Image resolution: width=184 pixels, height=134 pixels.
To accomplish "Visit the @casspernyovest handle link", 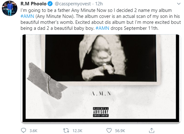I will click(x=73, y=4).
